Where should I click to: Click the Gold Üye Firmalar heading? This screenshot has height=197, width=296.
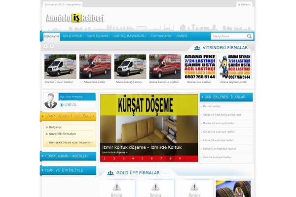pyautogui.click(x=138, y=173)
